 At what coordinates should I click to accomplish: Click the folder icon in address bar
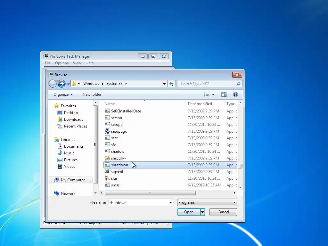pyautogui.click(x=74, y=84)
